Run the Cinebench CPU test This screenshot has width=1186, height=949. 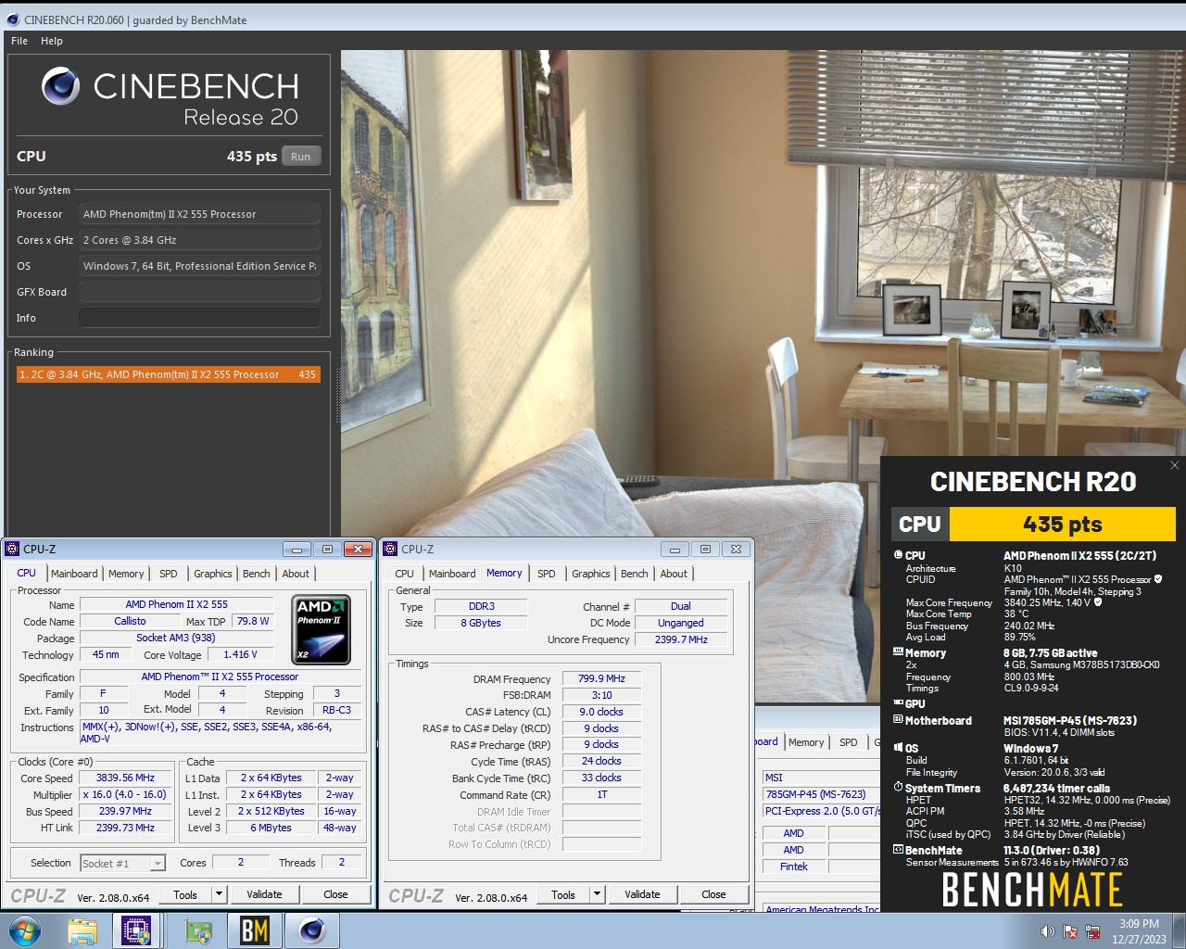click(x=300, y=157)
